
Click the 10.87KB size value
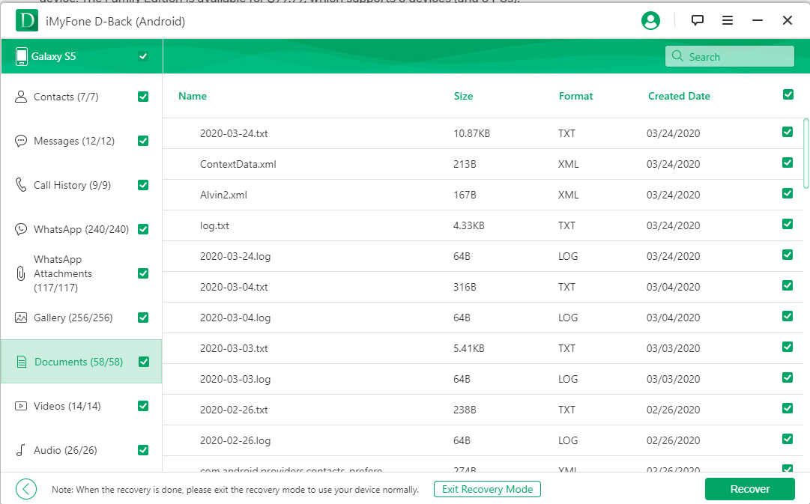[471, 133]
